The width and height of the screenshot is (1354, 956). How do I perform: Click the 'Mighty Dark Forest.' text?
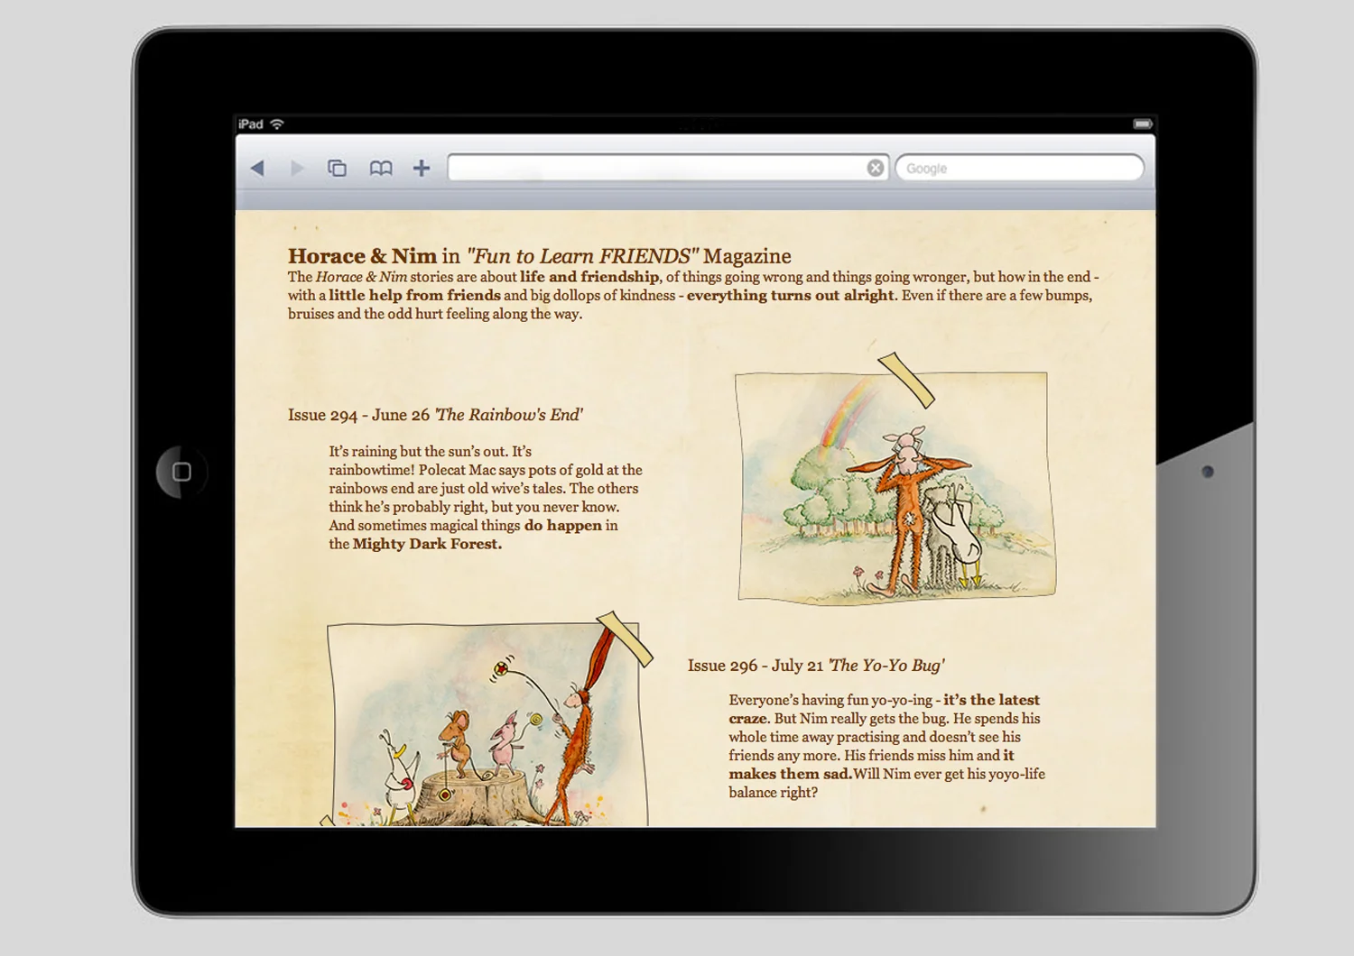coord(427,544)
